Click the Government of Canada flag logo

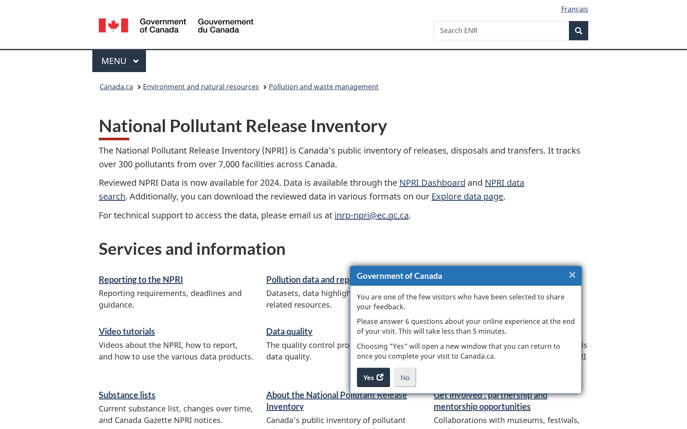(x=176, y=26)
